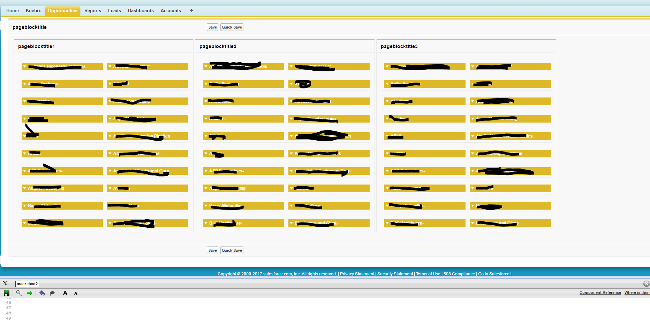This screenshot has height=321, width=650.
Task: Undo the last edit in the editor
Action: [42, 293]
